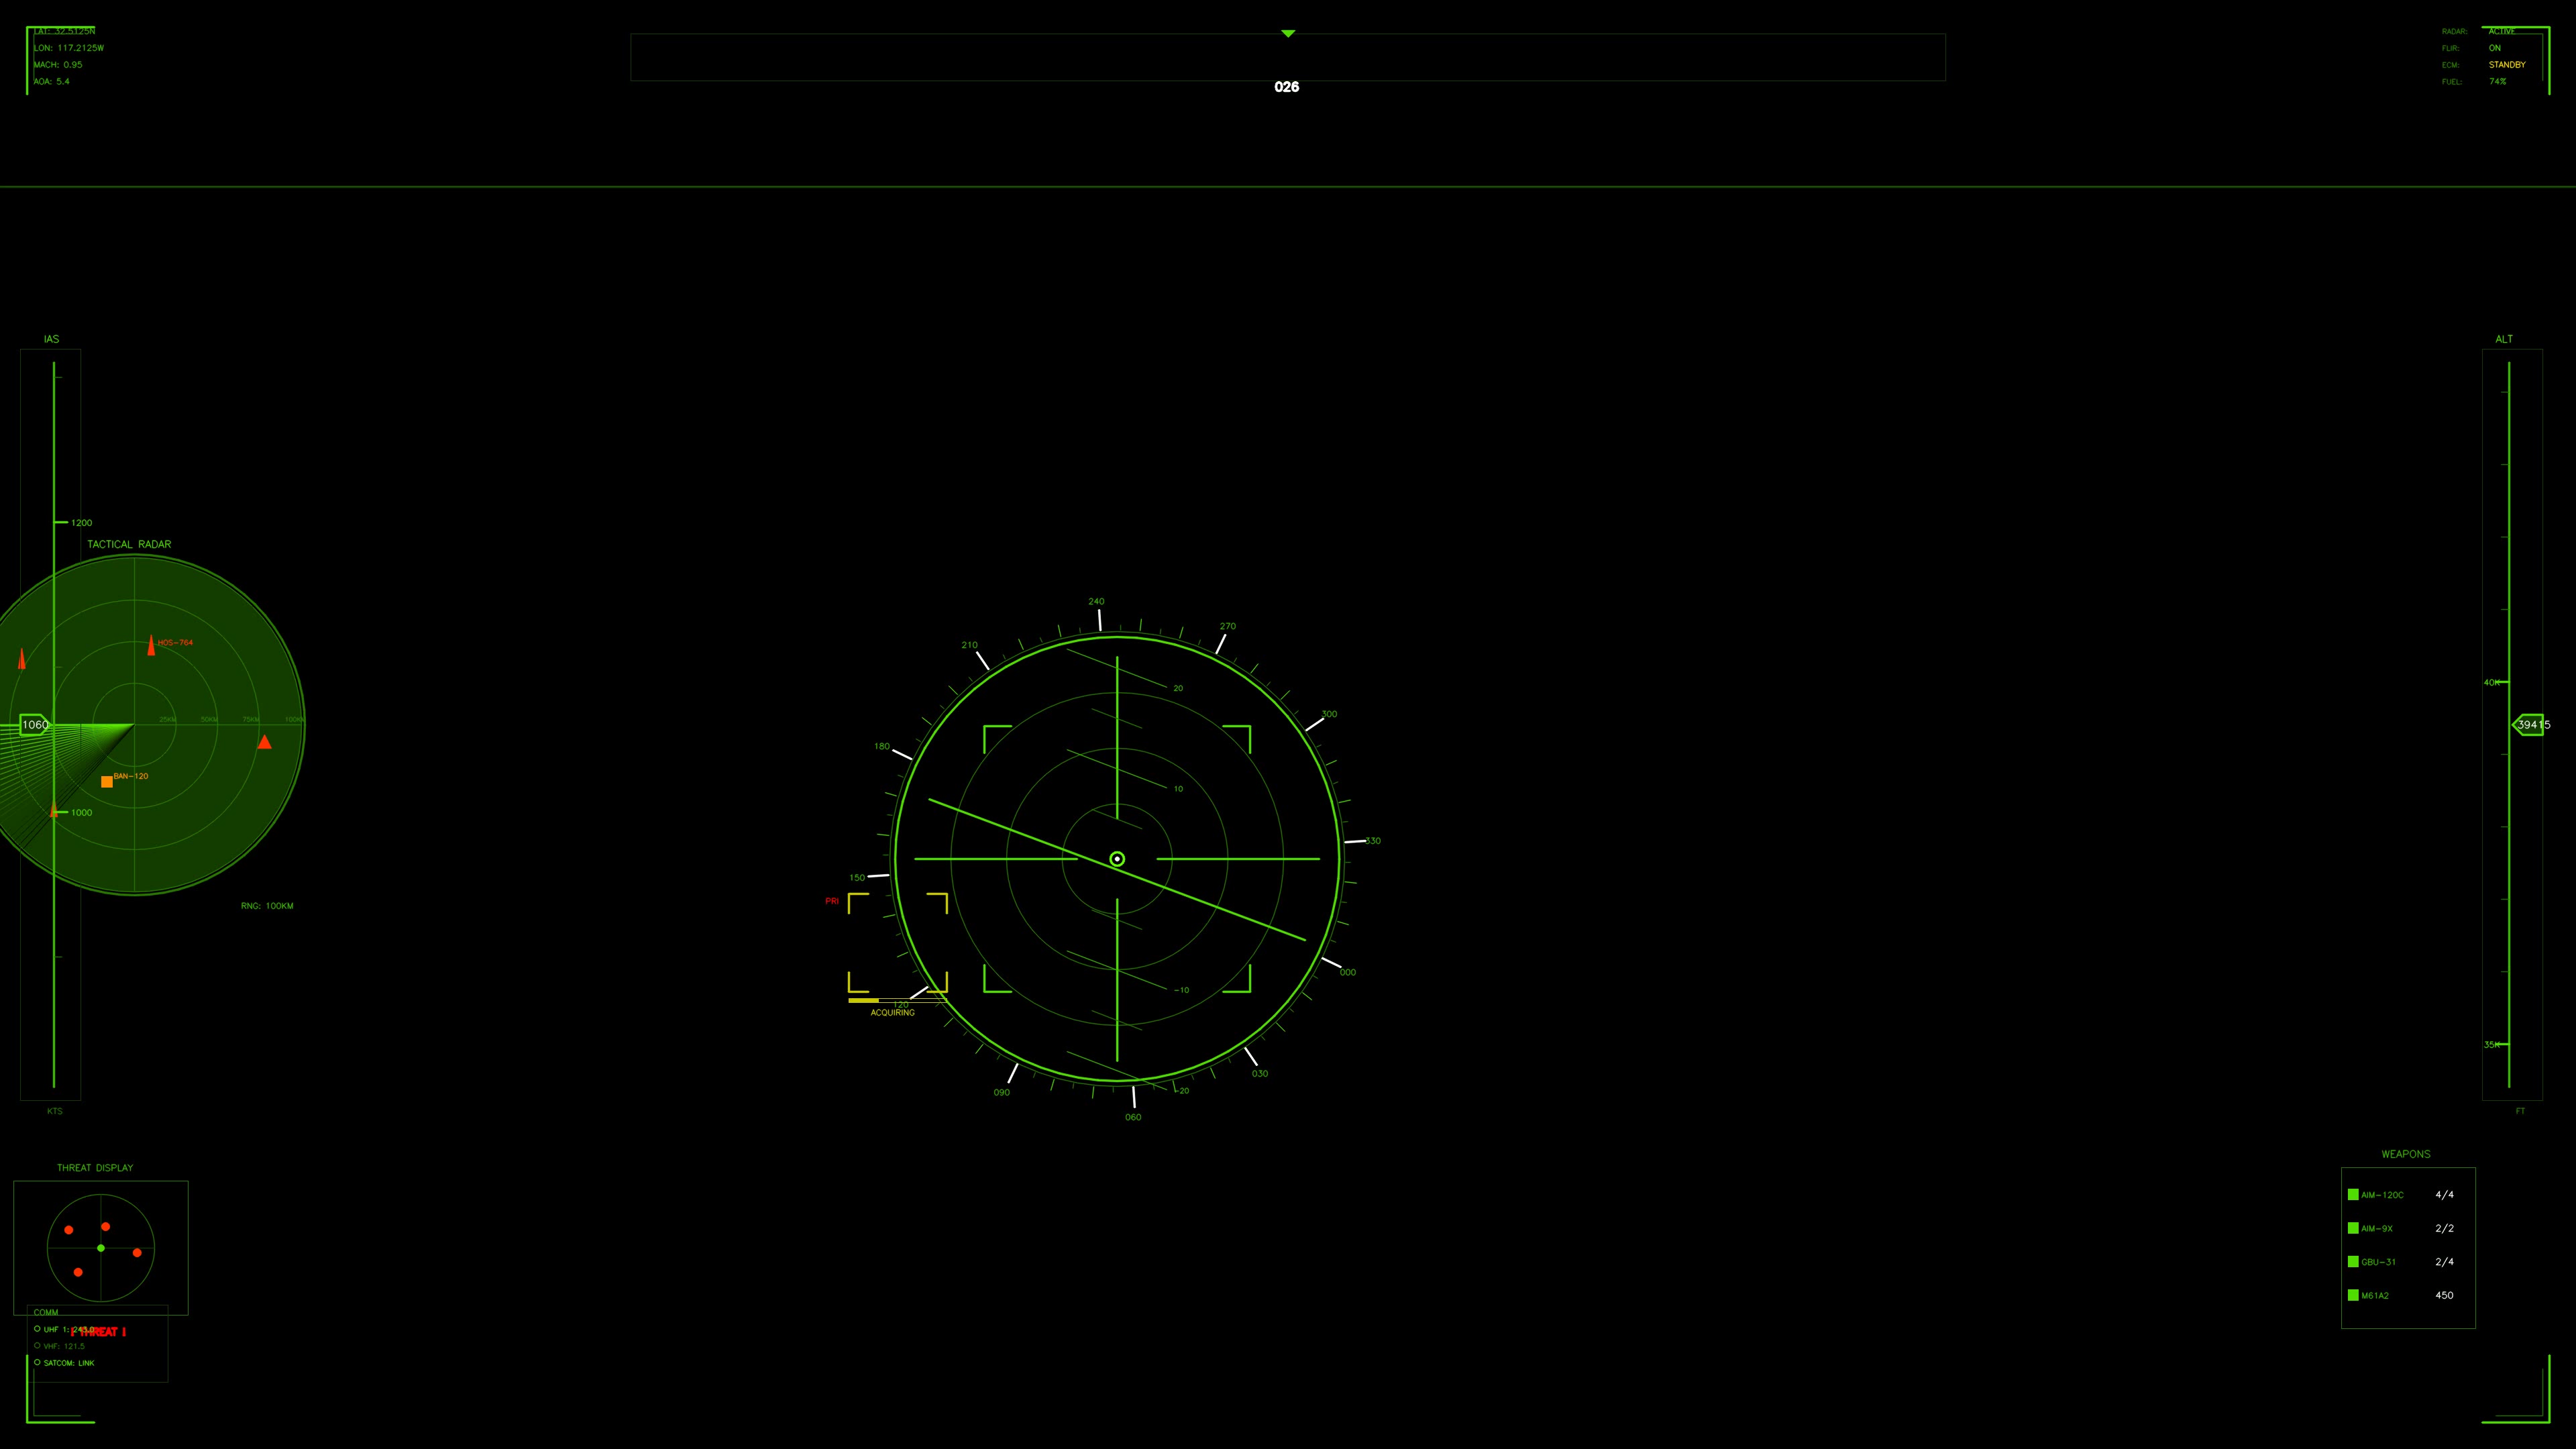Switch to the VHF 121.5 channel
This screenshot has height=1449, width=2576.
click(x=60, y=1346)
